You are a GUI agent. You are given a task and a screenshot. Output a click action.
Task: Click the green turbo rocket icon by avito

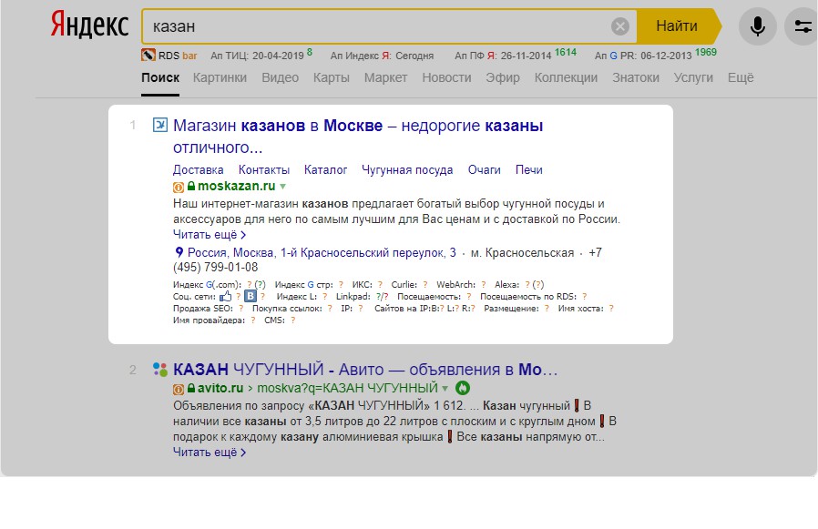(463, 388)
